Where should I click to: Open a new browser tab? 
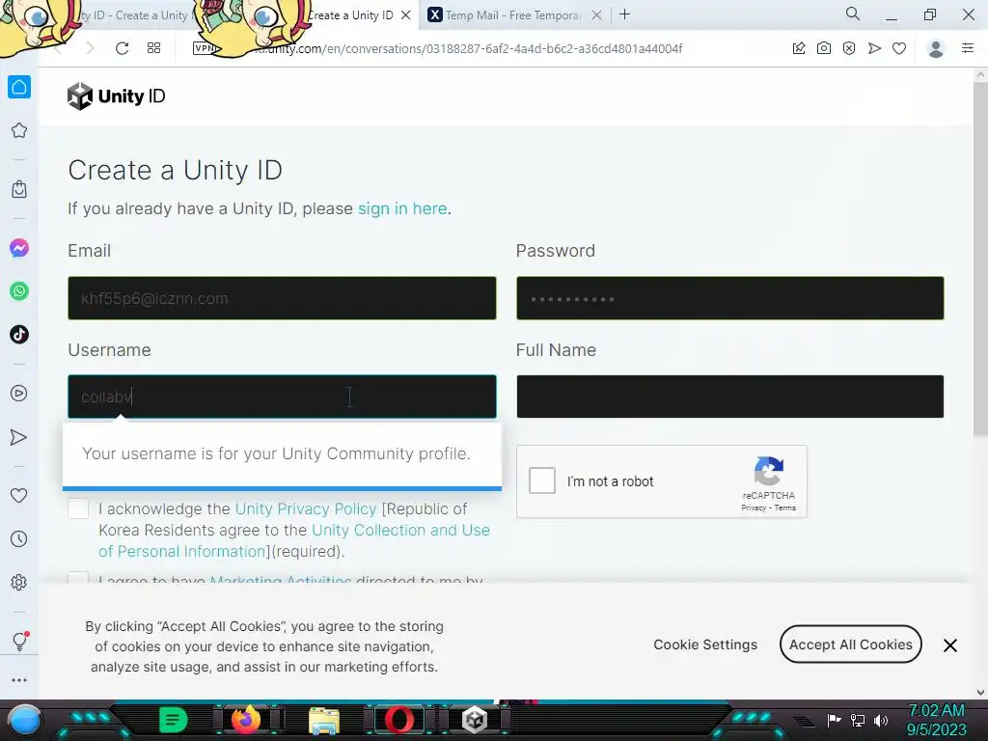tap(624, 14)
